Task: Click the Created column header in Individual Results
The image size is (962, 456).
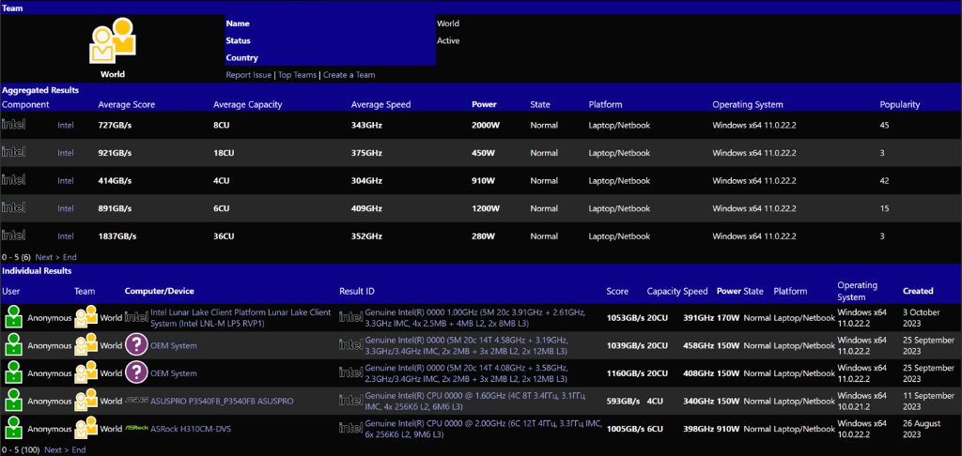Action: click(x=918, y=291)
